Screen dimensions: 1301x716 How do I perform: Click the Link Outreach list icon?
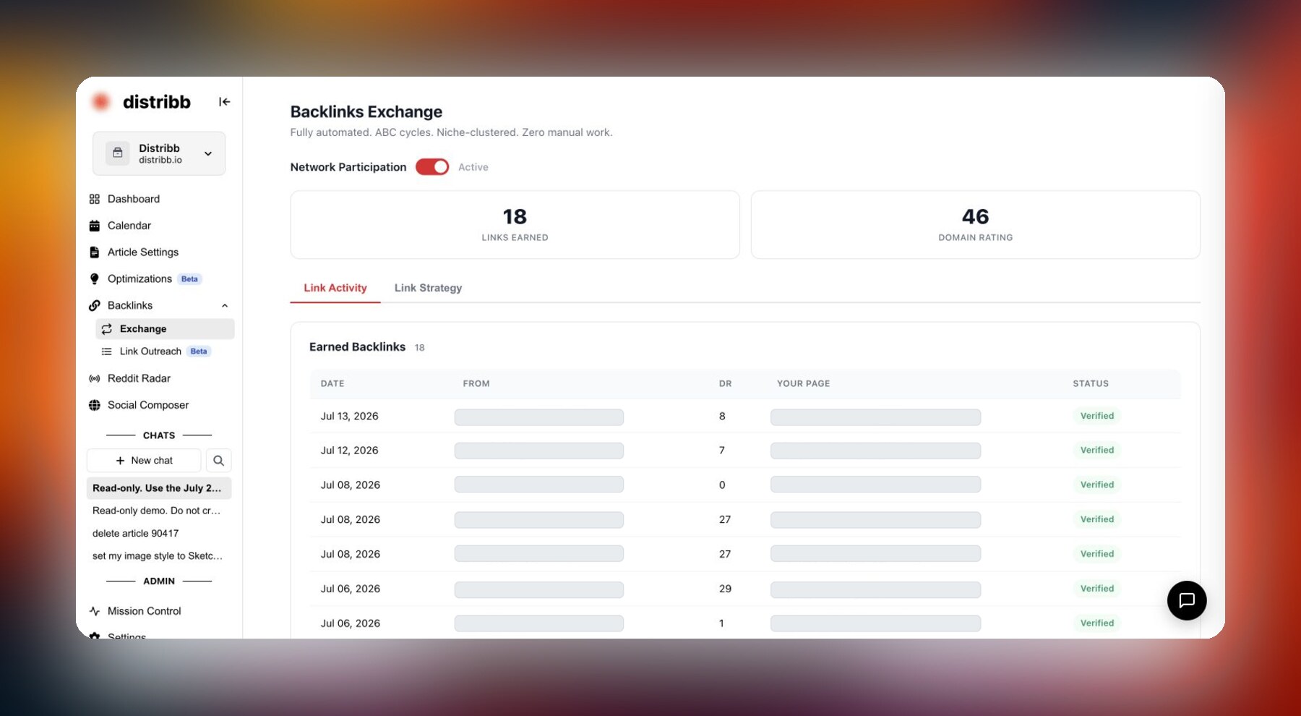(x=107, y=351)
